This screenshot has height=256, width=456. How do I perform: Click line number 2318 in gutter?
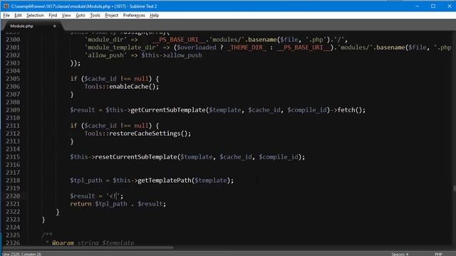(13, 181)
